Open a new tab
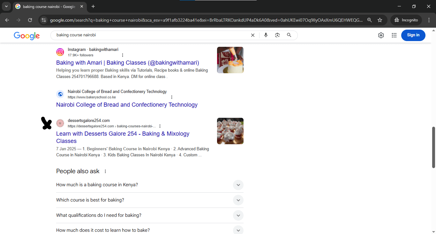The image size is (436, 234). click(93, 6)
